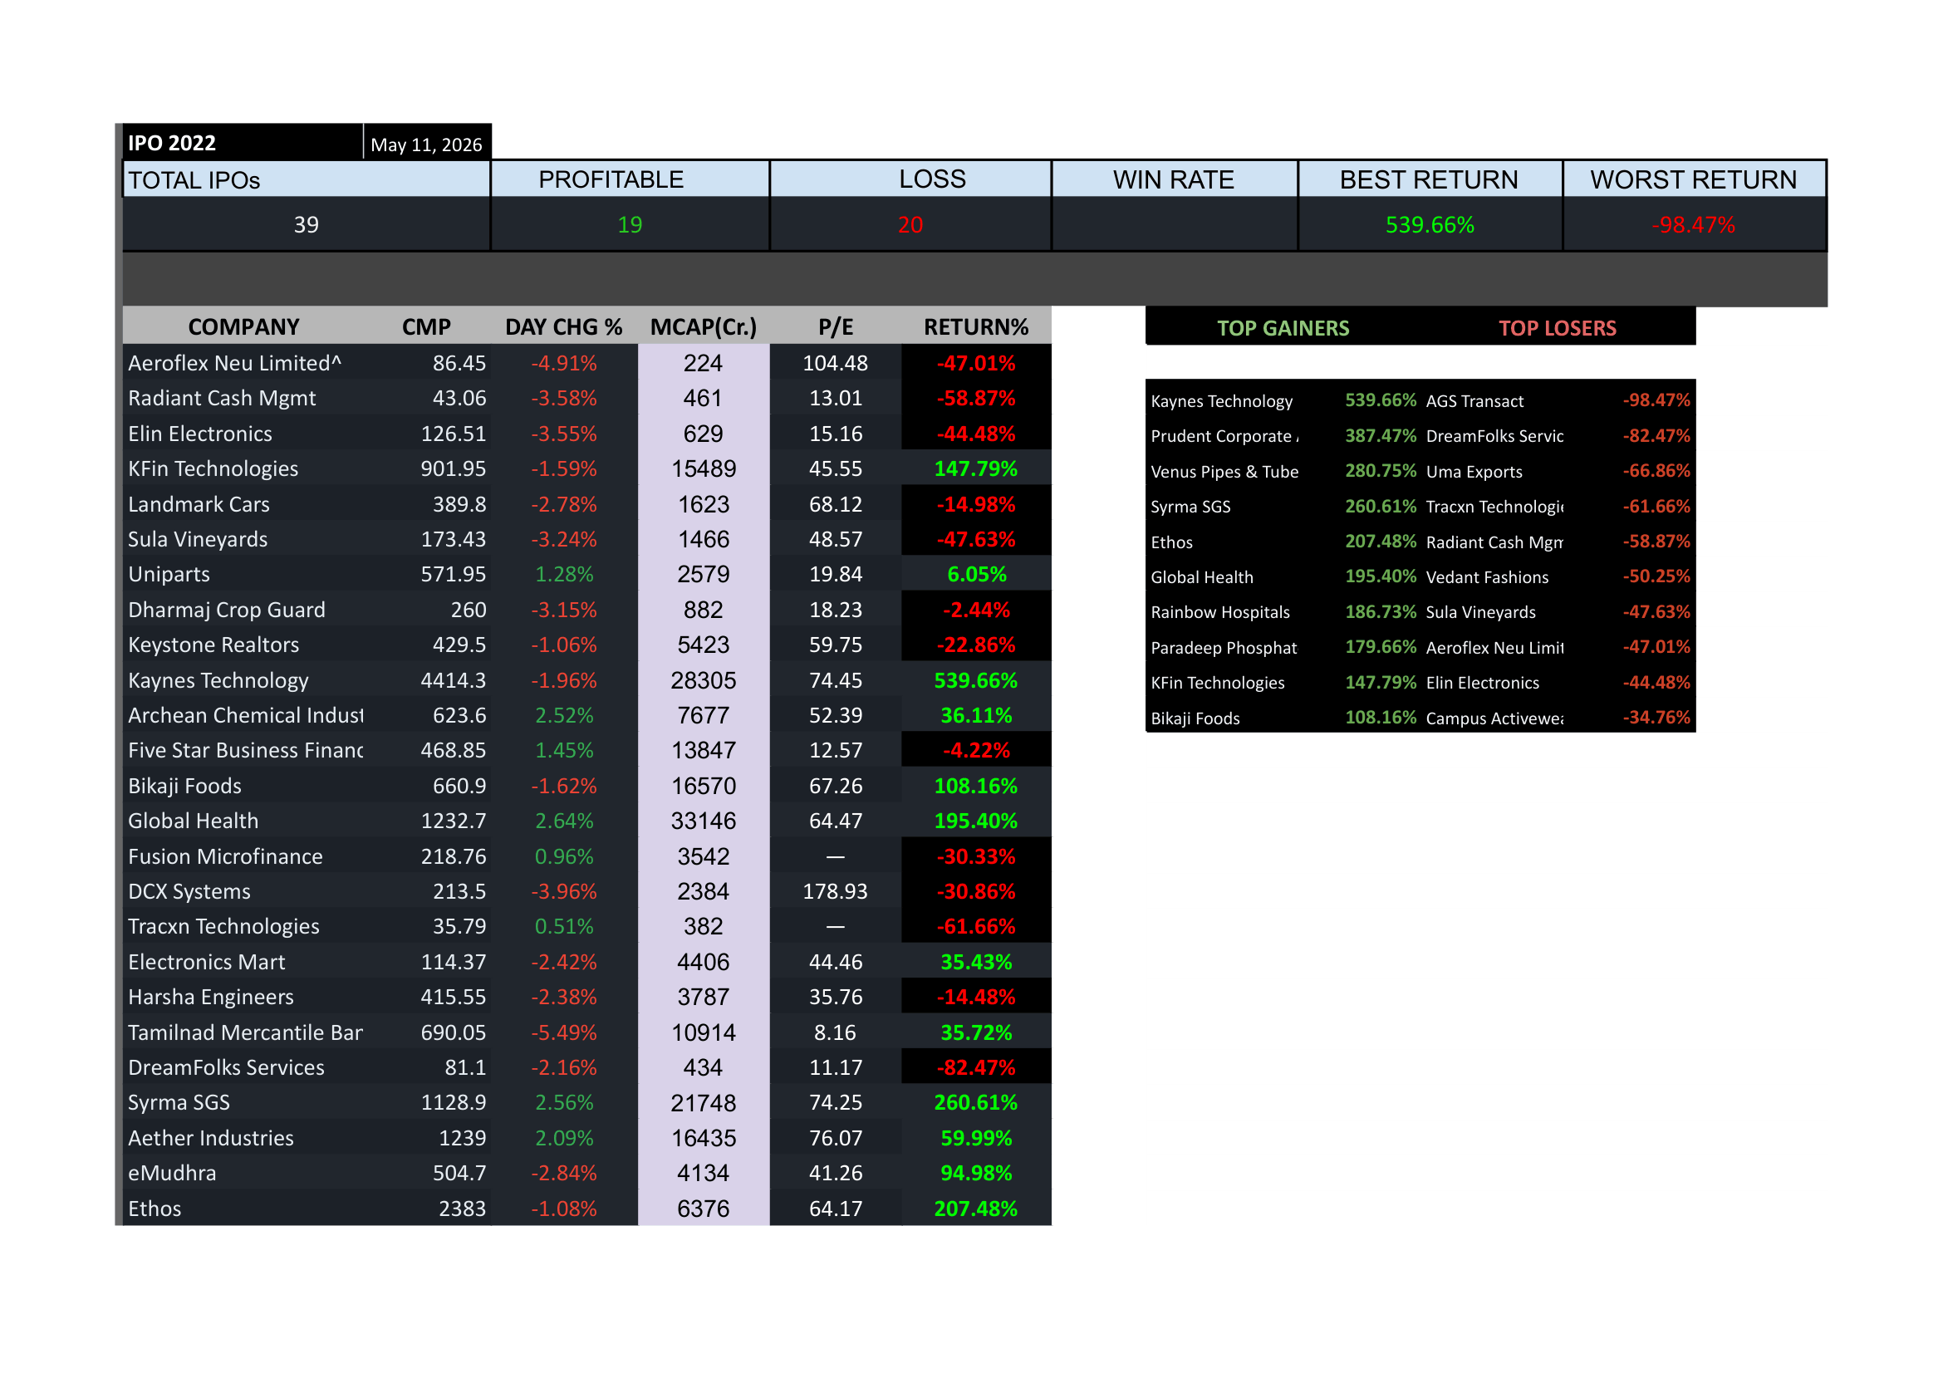Click the LOSS header cell
Screen dimensions: 1943x1373
910,179
